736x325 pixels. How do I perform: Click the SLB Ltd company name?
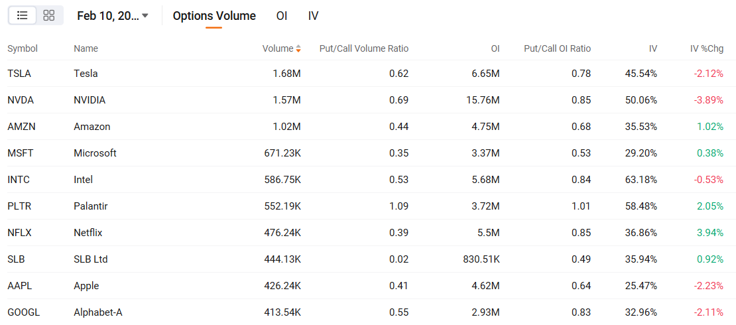click(91, 259)
